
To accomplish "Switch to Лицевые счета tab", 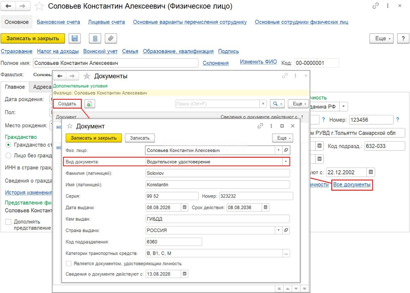I will coord(106,22).
